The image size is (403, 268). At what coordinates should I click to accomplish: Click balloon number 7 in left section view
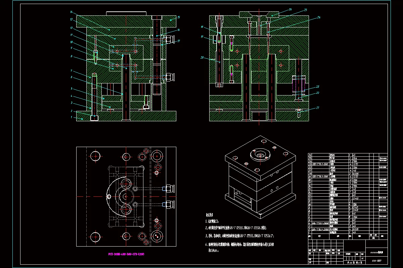[x=71, y=71]
